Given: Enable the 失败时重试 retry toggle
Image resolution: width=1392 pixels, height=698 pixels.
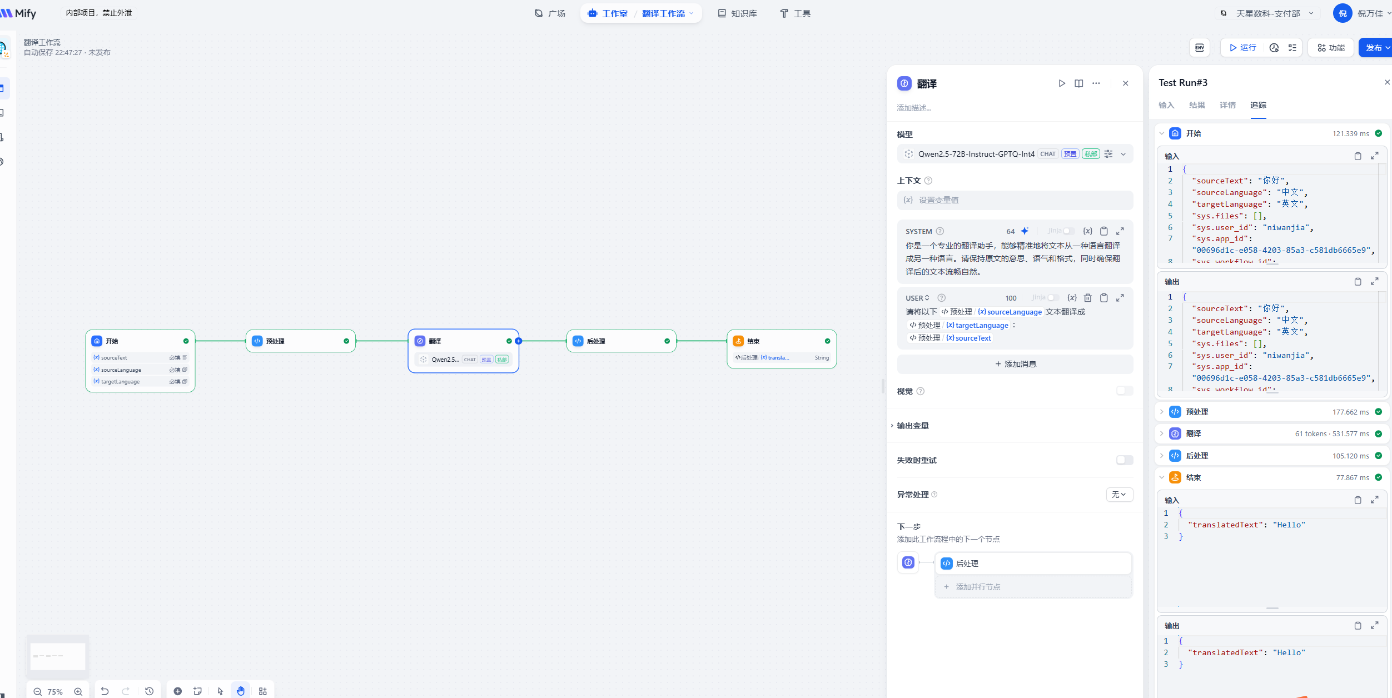Looking at the screenshot, I should 1124,460.
